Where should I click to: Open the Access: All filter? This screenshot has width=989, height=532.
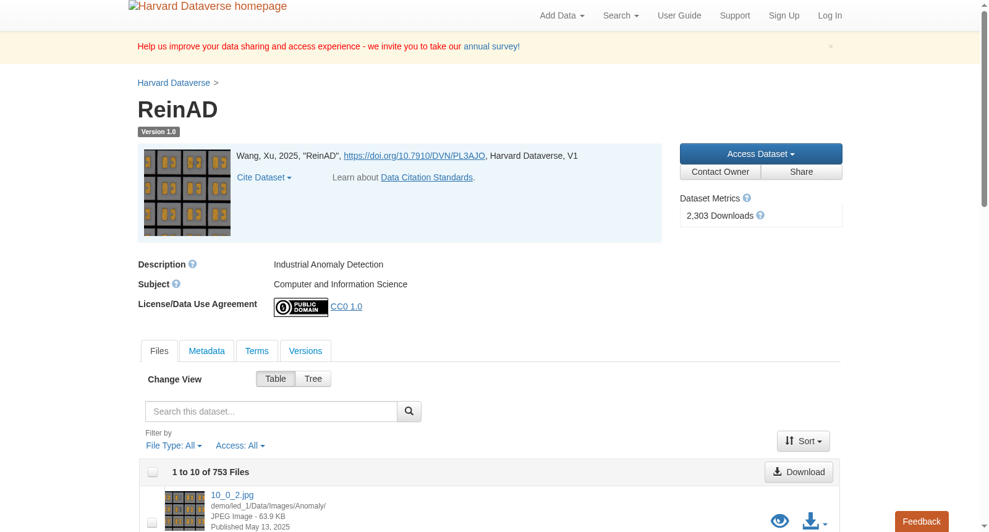(x=240, y=445)
